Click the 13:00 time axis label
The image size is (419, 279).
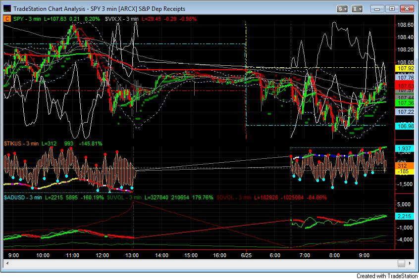[x=132, y=255]
